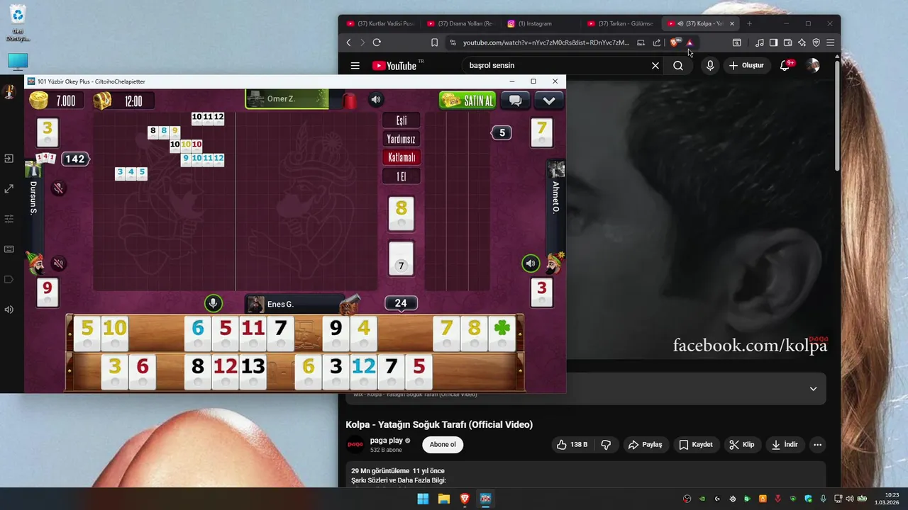Unmute Dursun S. using the upper muted-mic icon

[x=59, y=188]
